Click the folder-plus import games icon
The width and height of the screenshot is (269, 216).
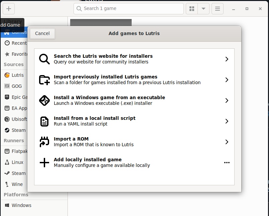pos(44,80)
